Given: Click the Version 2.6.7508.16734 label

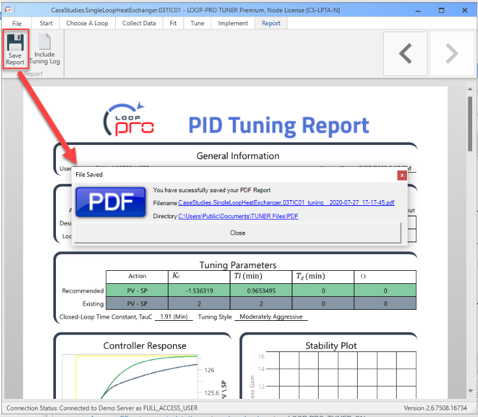Looking at the screenshot, I should [x=435, y=408].
